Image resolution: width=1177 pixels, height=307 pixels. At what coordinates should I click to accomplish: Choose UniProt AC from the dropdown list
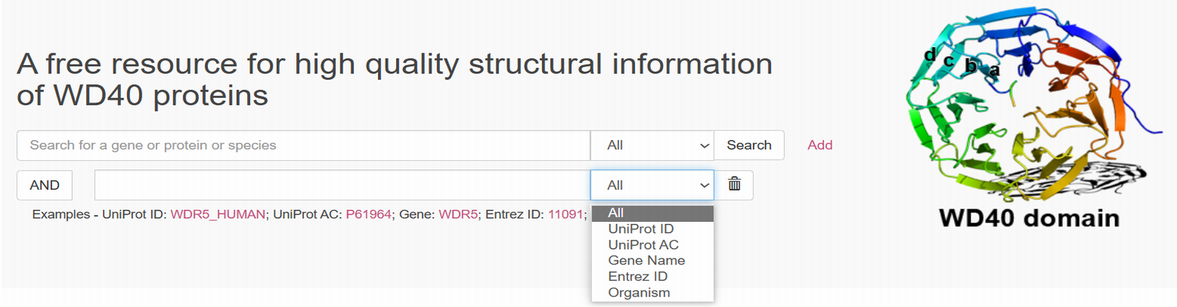pos(652,245)
